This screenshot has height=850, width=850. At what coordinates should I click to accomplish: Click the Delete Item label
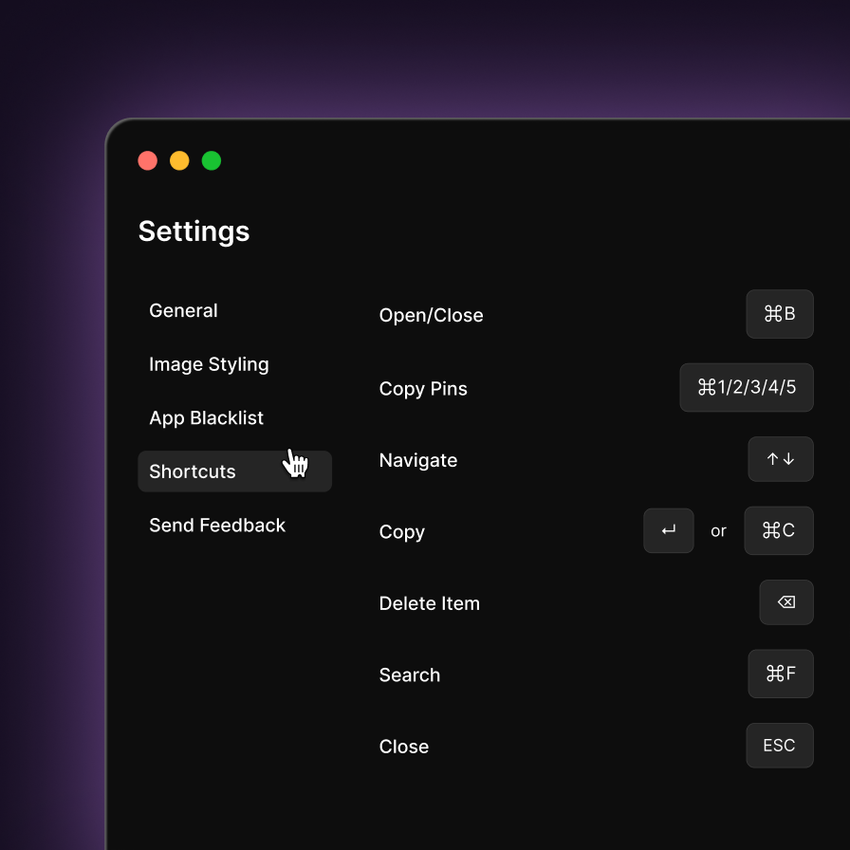point(430,603)
